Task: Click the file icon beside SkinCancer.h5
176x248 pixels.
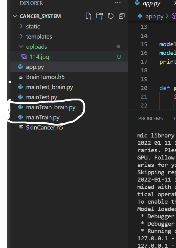Action: click(21, 127)
